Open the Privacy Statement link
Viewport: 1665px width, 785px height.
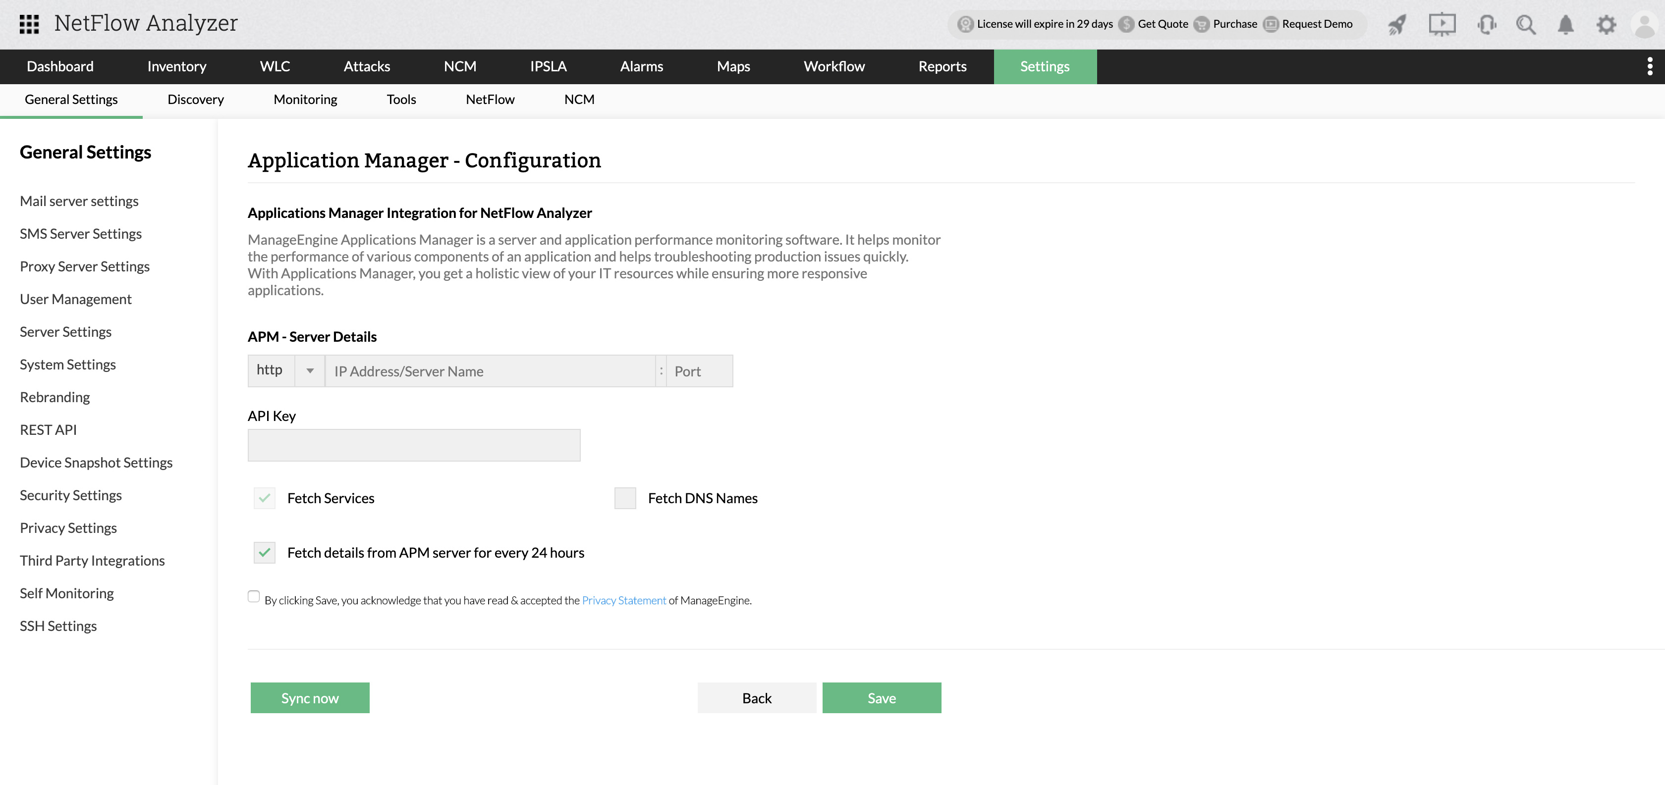pos(624,600)
